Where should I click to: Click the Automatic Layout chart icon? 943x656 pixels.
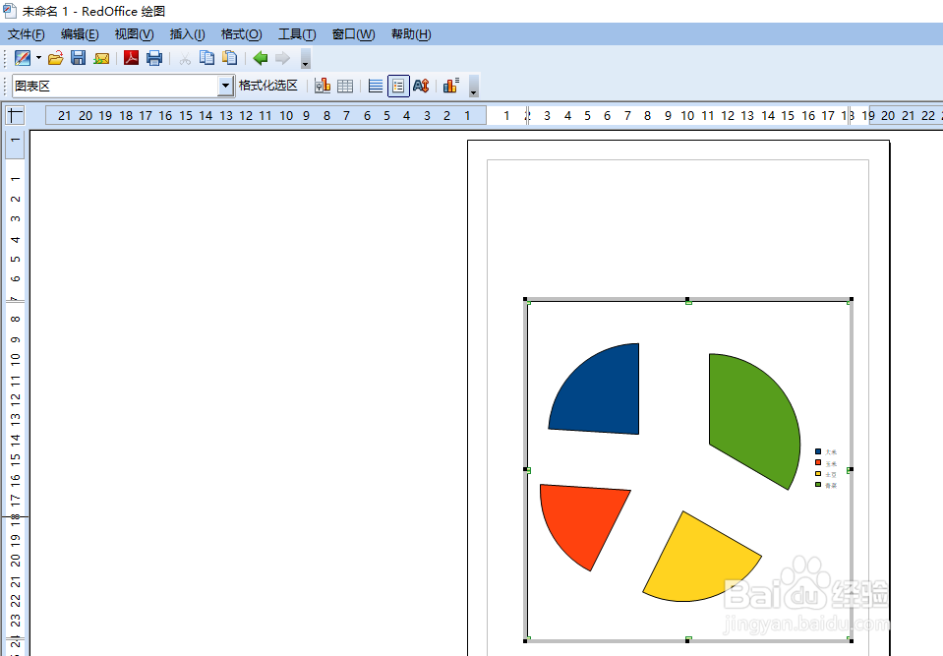coord(451,86)
